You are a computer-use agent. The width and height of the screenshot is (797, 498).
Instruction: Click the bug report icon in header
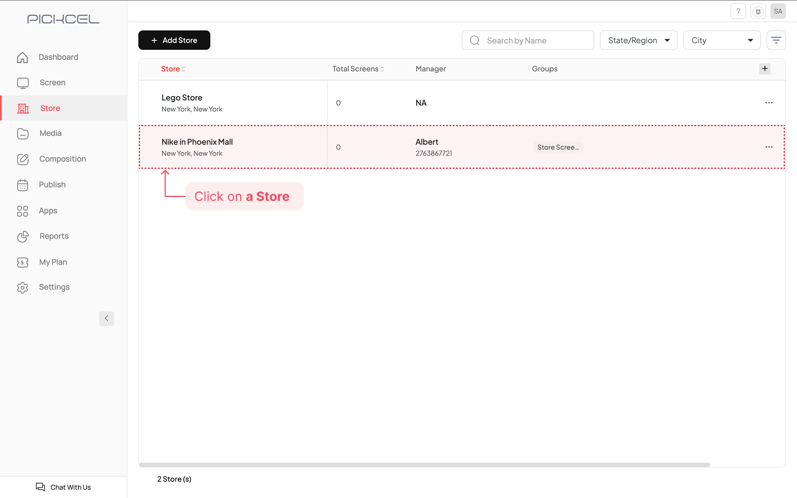point(758,11)
